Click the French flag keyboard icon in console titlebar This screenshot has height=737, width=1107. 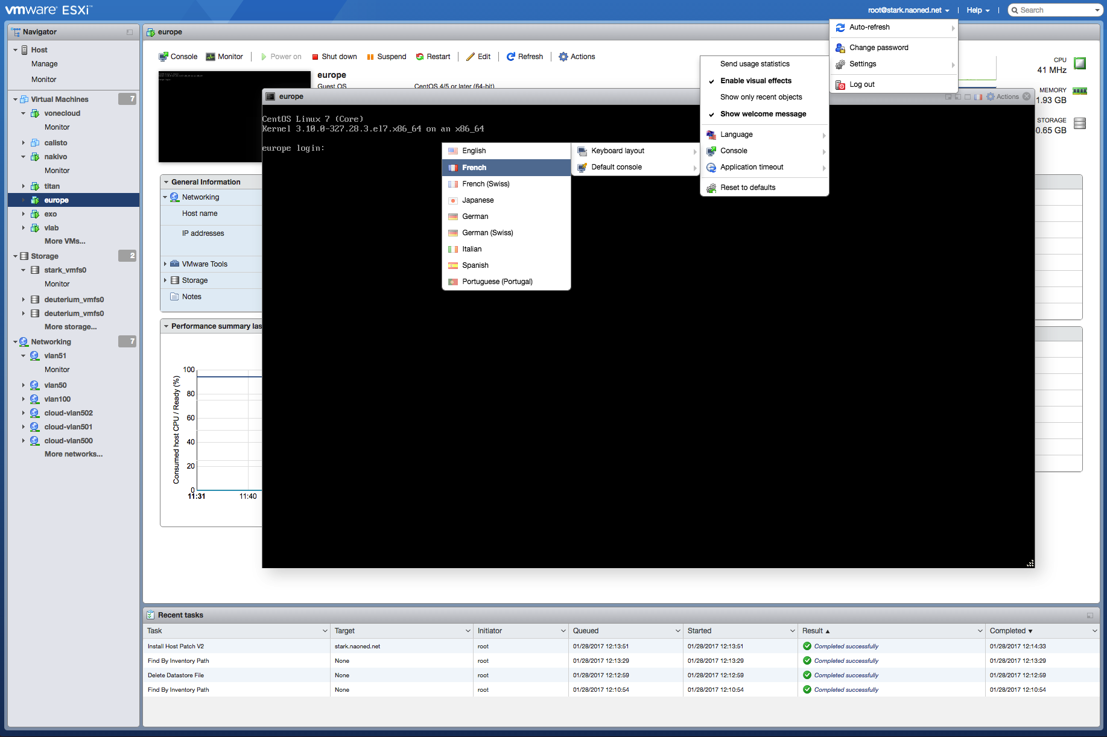click(x=978, y=96)
